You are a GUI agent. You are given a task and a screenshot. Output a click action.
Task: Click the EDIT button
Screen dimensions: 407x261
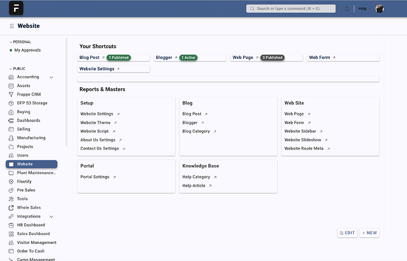pyautogui.click(x=347, y=233)
